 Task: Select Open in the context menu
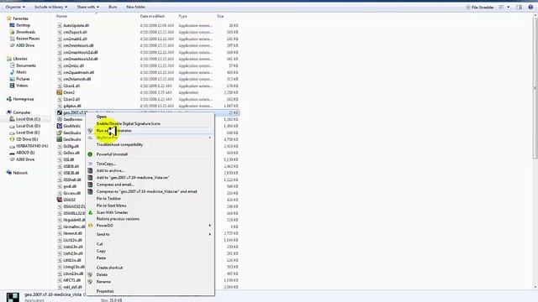click(x=102, y=117)
